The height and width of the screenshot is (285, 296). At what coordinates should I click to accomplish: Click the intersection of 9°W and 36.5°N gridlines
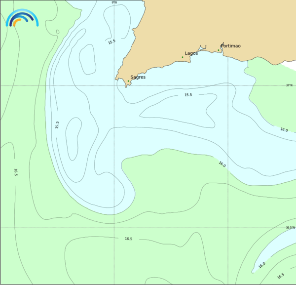coord(114,228)
